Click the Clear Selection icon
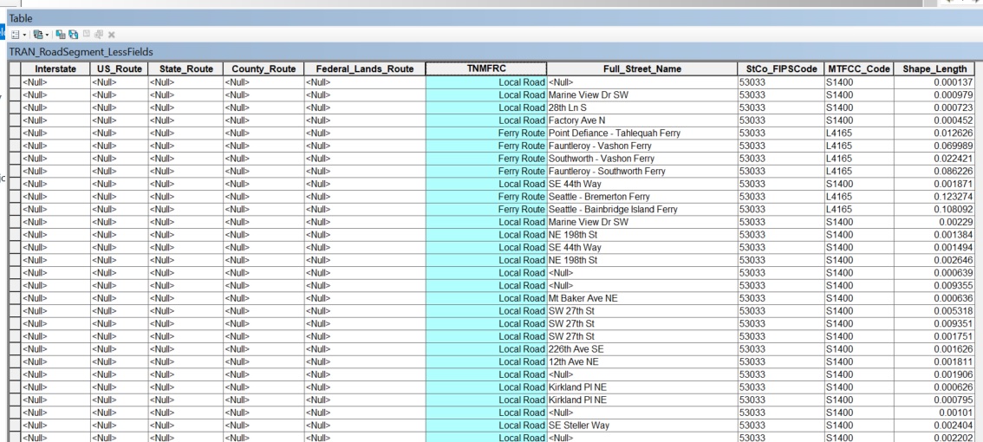 (x=87, y=35)
